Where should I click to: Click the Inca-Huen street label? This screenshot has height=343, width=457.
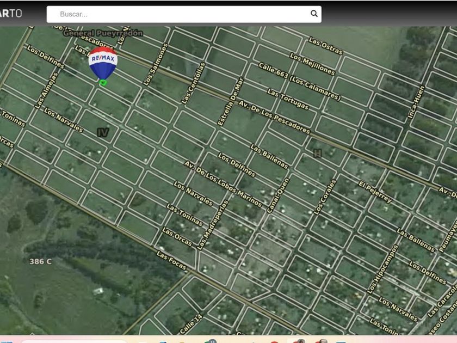[x=416, y=102]
